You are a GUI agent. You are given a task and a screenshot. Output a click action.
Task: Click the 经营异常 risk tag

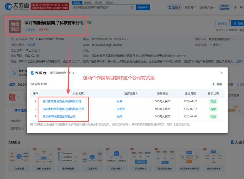(44, 30)
